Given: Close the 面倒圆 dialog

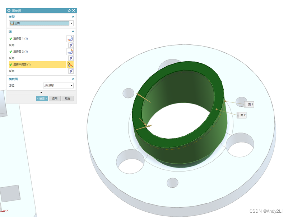Looking at the screenshot, I should [74, 11].
